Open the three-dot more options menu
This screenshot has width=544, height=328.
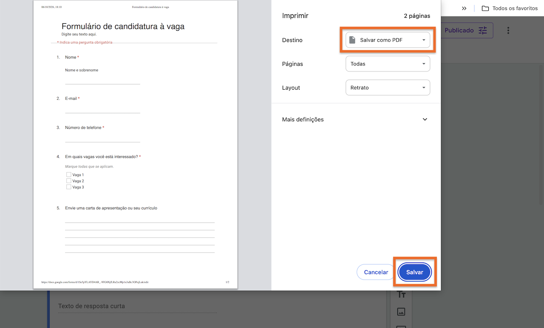508,31
